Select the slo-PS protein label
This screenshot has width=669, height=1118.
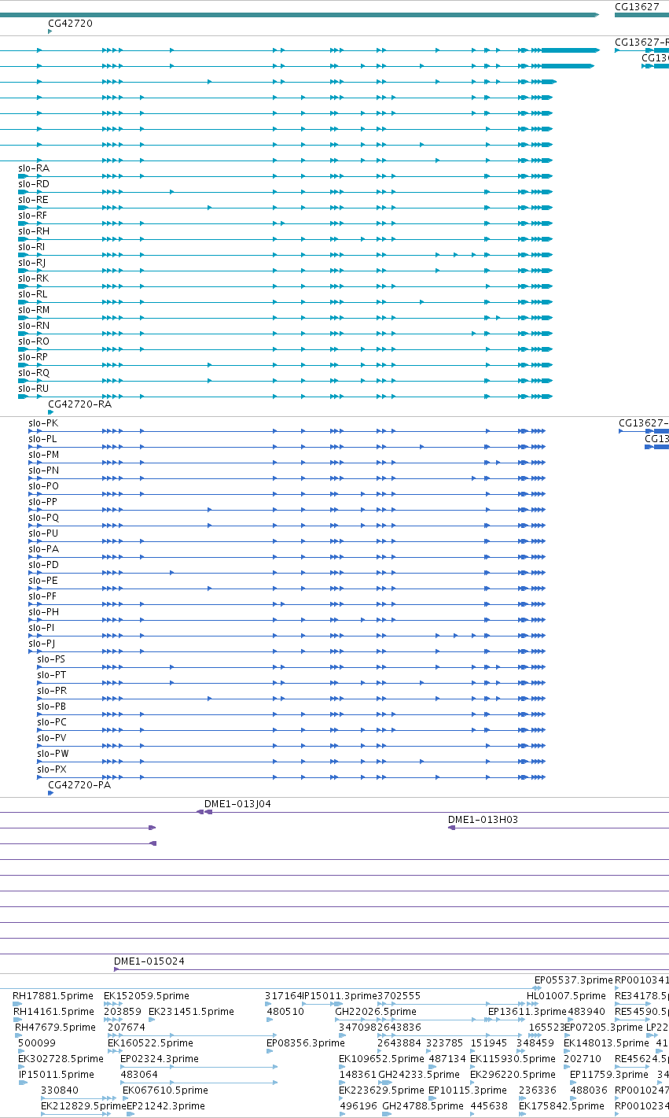(52, 659)
